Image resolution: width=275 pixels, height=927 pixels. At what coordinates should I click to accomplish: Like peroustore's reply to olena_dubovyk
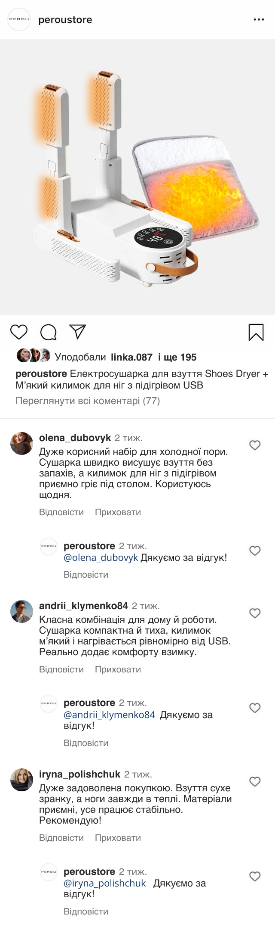[255, 551]
